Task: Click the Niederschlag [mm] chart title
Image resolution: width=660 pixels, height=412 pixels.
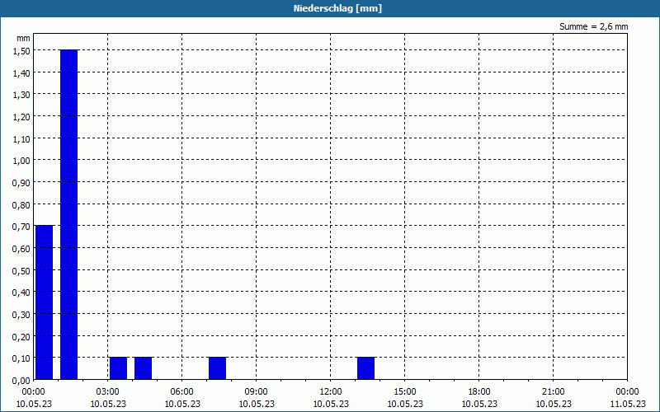Action: pos(337,8)
